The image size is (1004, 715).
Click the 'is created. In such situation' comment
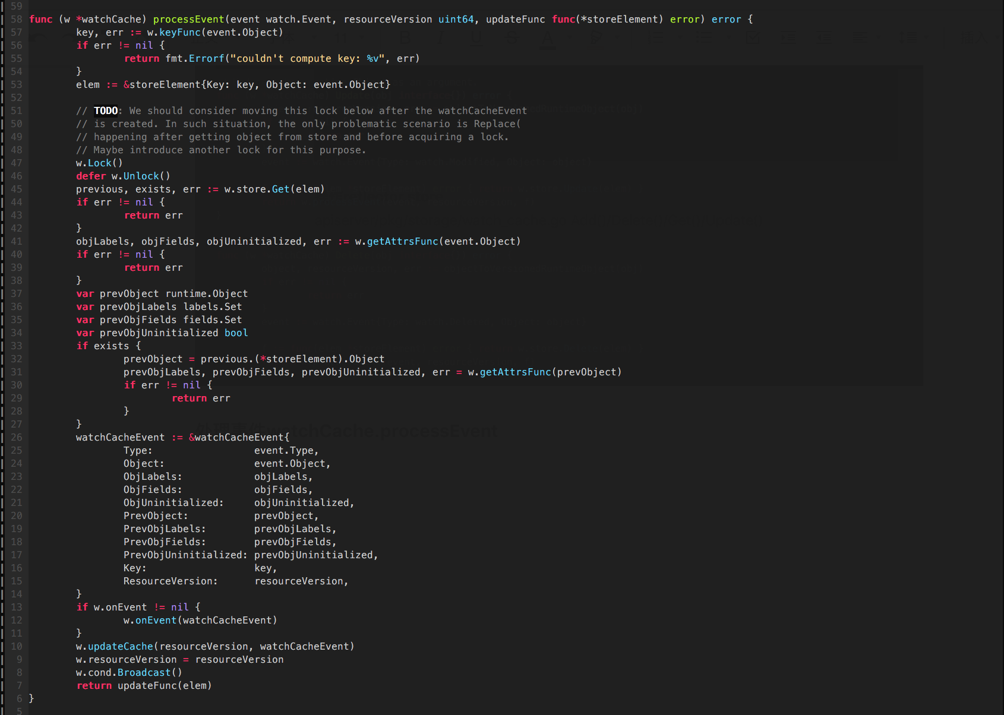tap(298, 124)
